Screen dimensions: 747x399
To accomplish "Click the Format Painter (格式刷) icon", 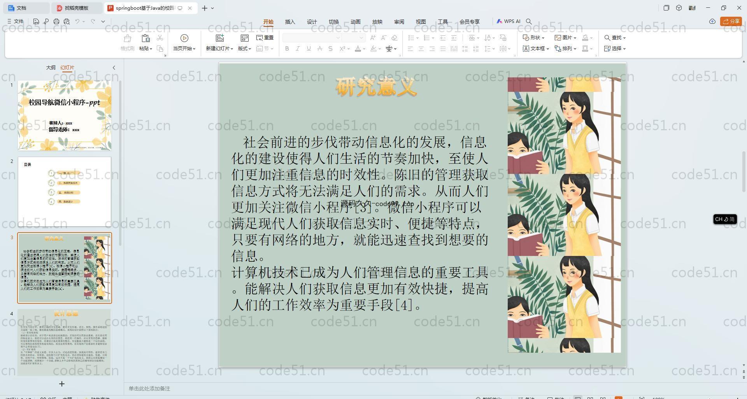I will (x=127, y=38).
